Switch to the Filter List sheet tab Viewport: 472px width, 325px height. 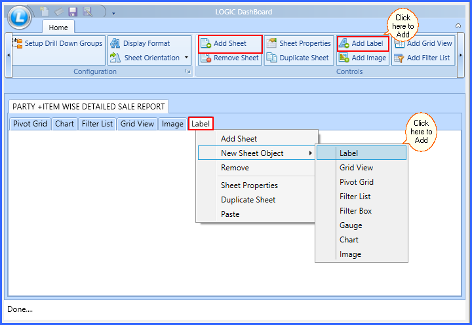pyautogui.click(x=97, y=124)
